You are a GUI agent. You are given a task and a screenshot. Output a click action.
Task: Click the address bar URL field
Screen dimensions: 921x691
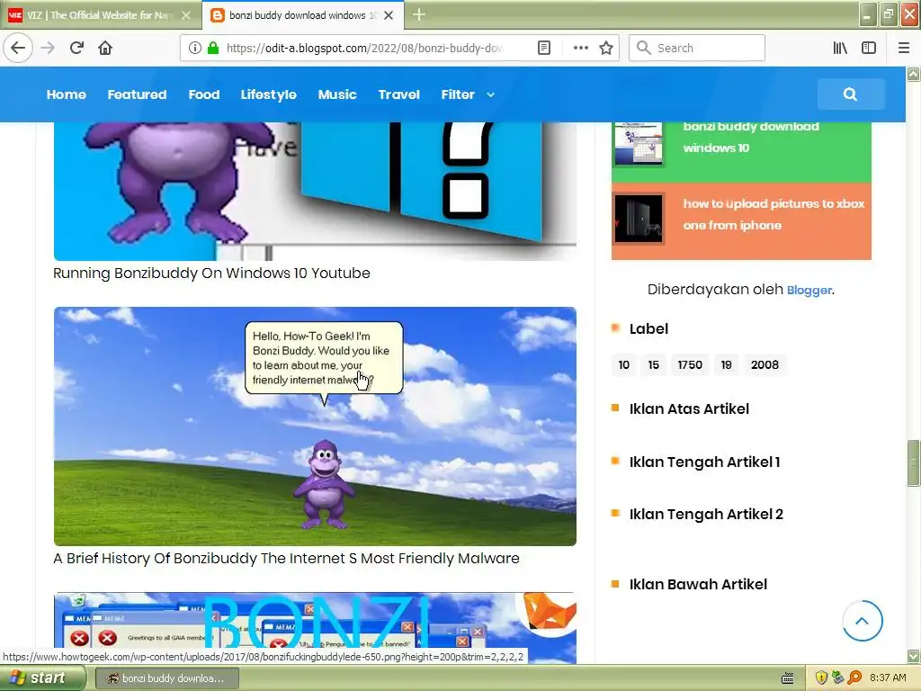(x=365, y=48)
